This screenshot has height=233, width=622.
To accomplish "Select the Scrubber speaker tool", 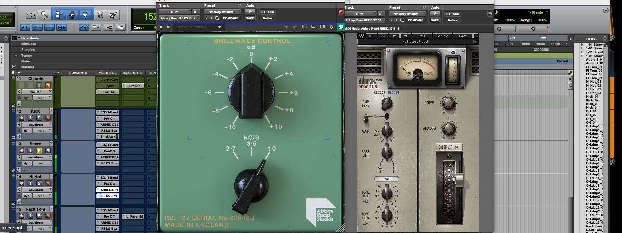I will [x=100, y=15].
